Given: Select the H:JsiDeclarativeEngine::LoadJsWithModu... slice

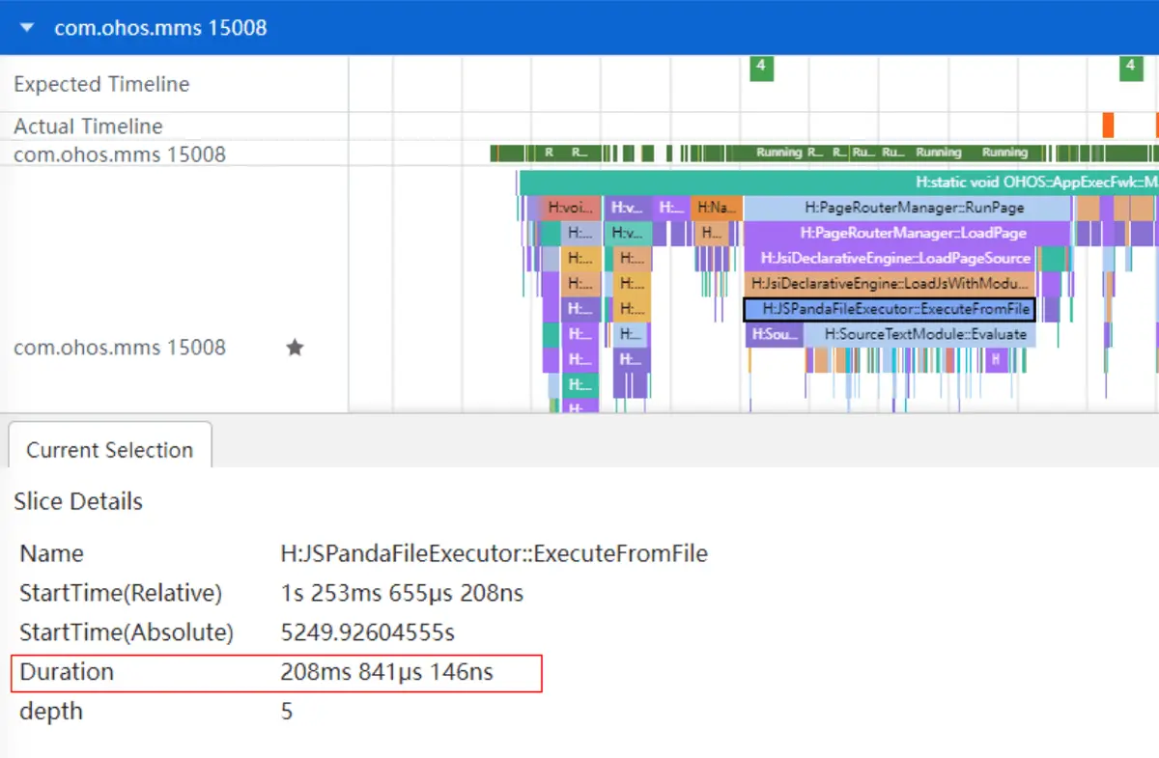Looking at the screenshot, I should [890, 283].
